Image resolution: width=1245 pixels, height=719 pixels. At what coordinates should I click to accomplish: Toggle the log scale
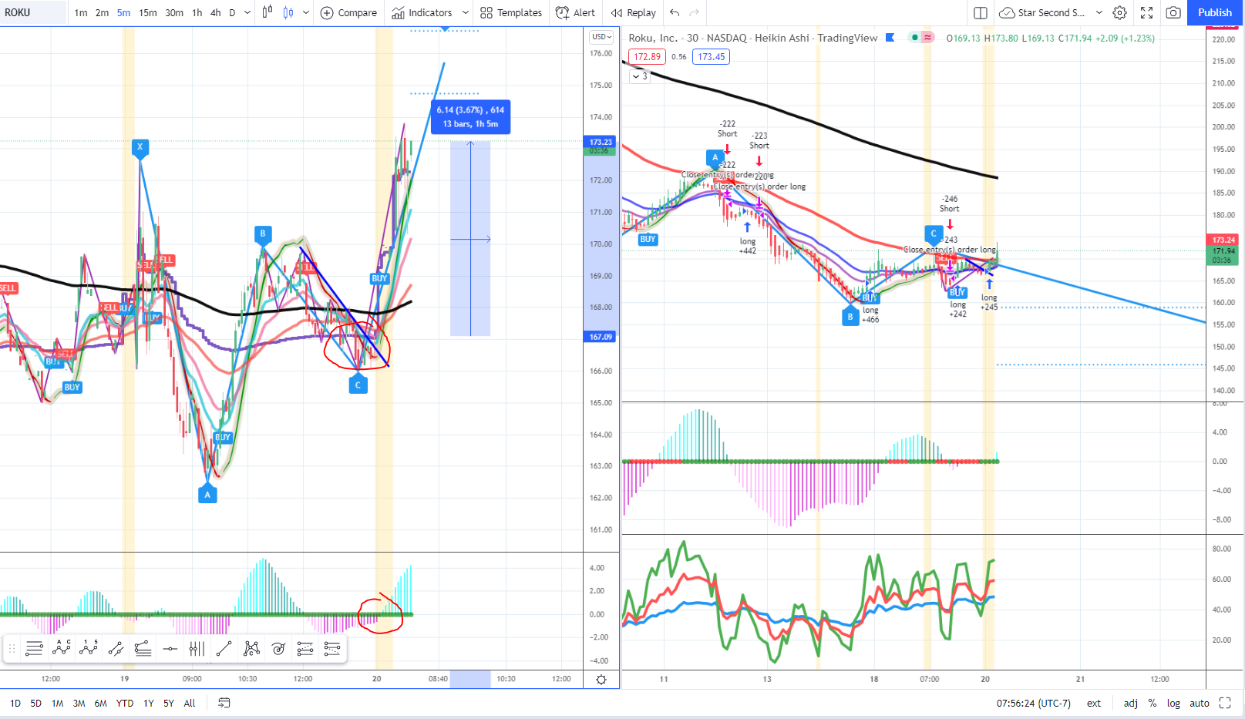click(1173, 703)
